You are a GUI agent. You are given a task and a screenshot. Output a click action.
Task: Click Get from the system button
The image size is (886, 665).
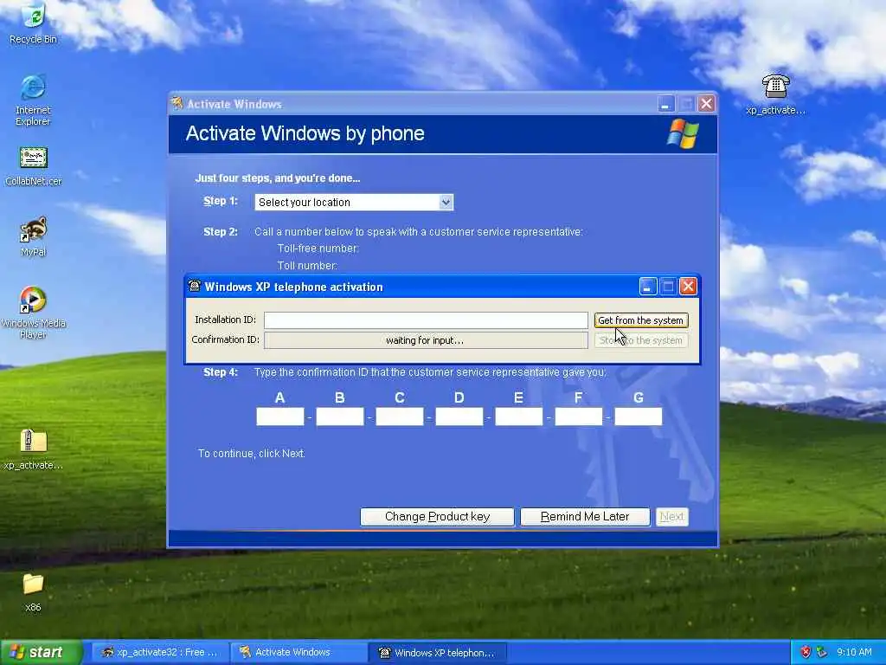tap(641, 320)
